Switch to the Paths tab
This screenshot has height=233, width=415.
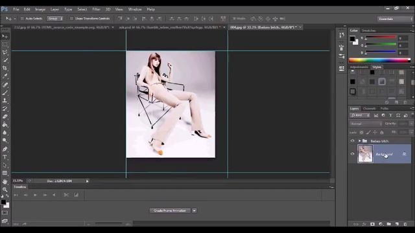[385, 108]
